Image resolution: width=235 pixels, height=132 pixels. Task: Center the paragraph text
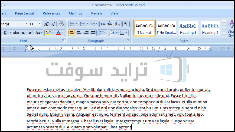click(x=79, y=33)
